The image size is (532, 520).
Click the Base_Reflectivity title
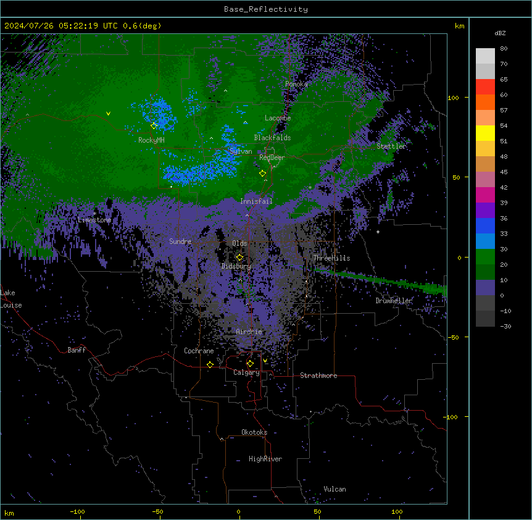[266, 9]
